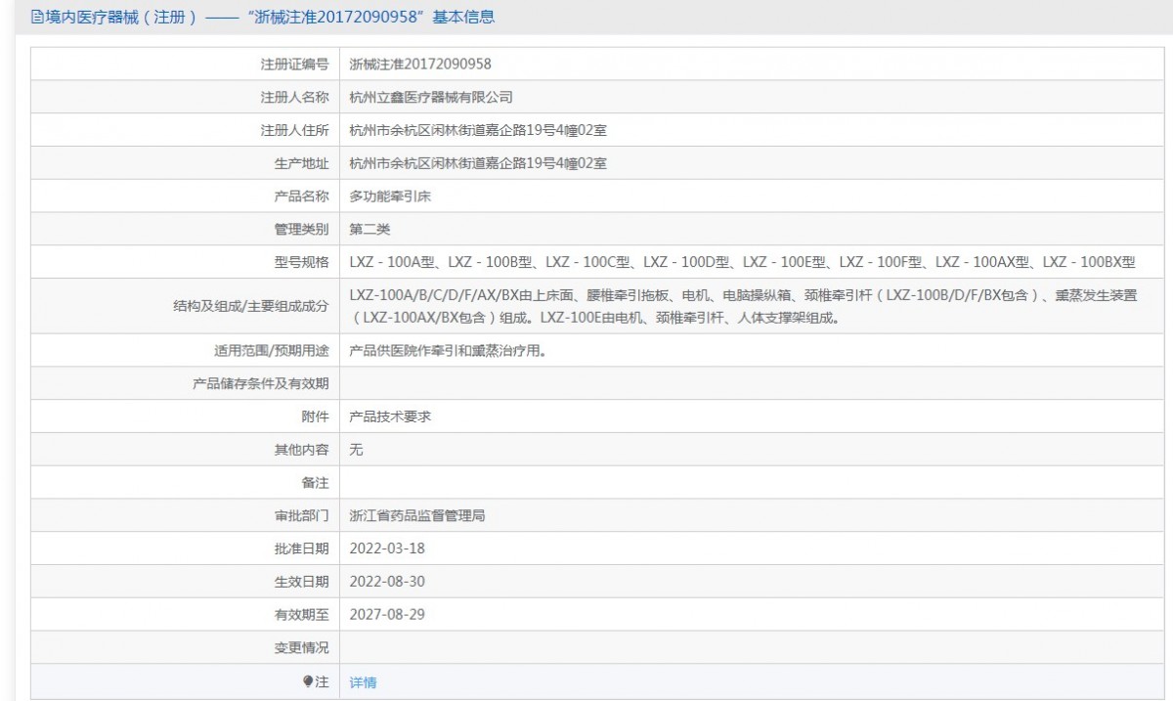The height and width of the screenshot is (701, 1173).
Task: Select the 产品名称 label
Action: click(301, 196)
